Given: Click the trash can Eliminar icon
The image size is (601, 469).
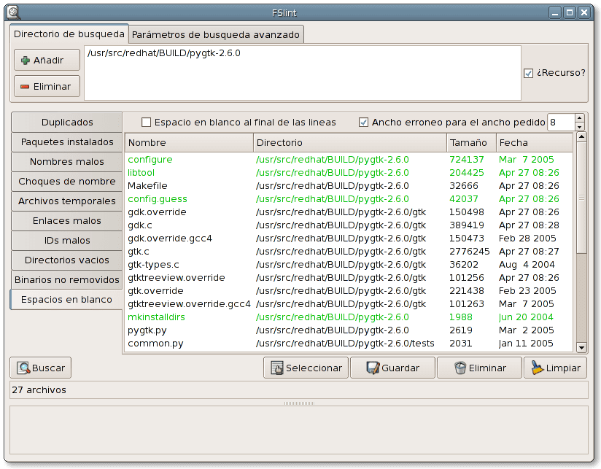Looking at the screenshot, I should coord(460,368).
